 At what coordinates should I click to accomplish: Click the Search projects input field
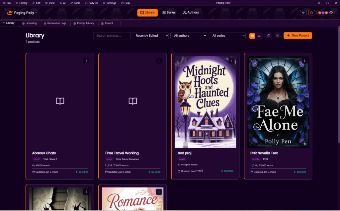click(x=112, y=36)
